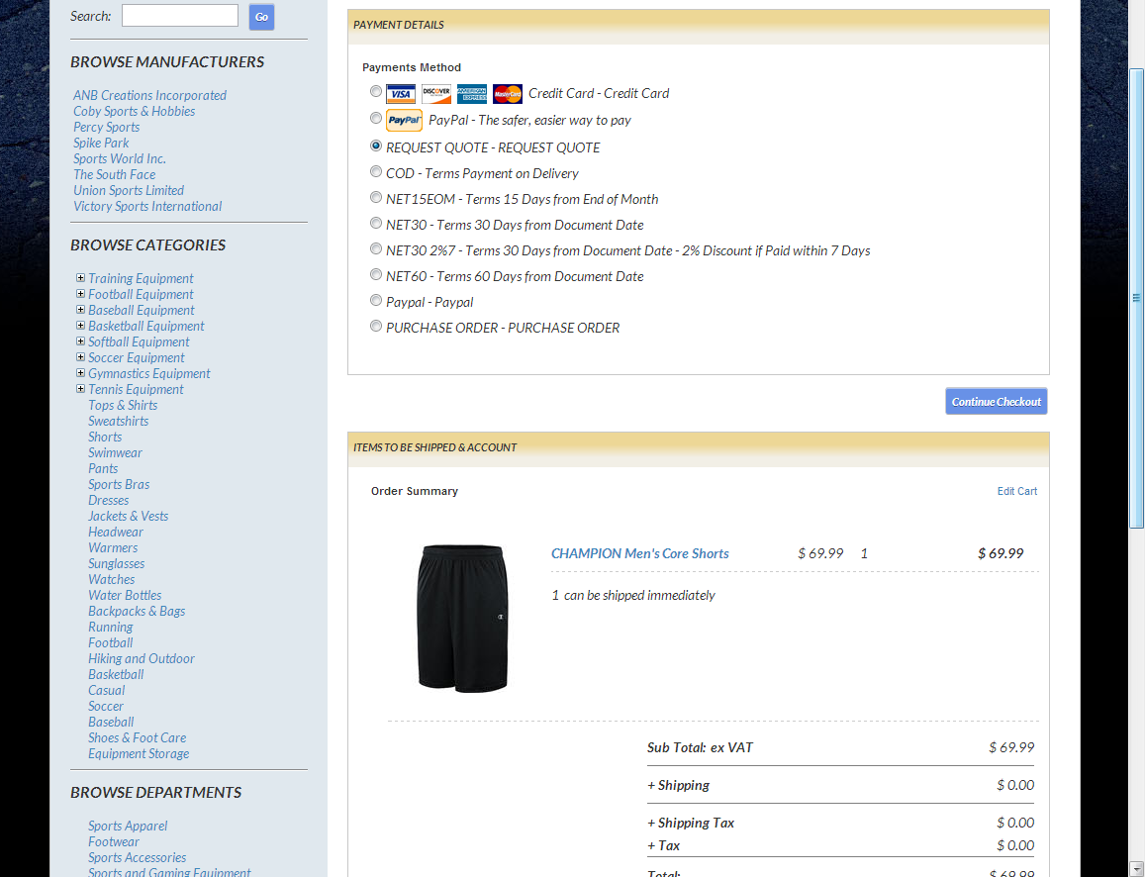The height and width of the screenshot is (877, 1145).
Task: Click the page vertical scrollbar thumb
Action: (x=1136, y=298)
